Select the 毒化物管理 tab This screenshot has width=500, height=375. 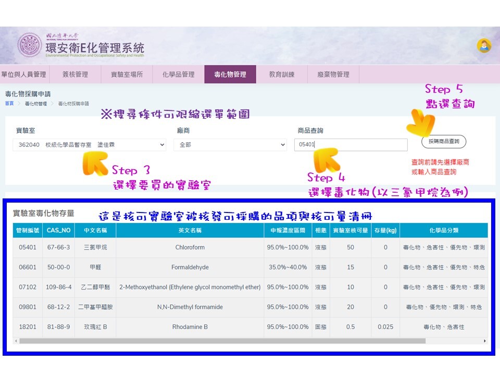[230, 74]
